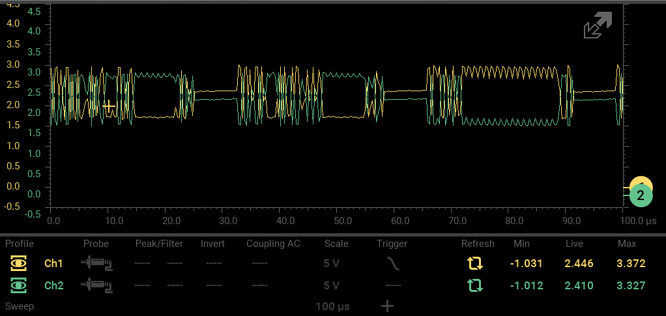This screenshot has width=666, height=316.
Task: Open the Ch1 Scale 5 V selector
Action: 331,264
